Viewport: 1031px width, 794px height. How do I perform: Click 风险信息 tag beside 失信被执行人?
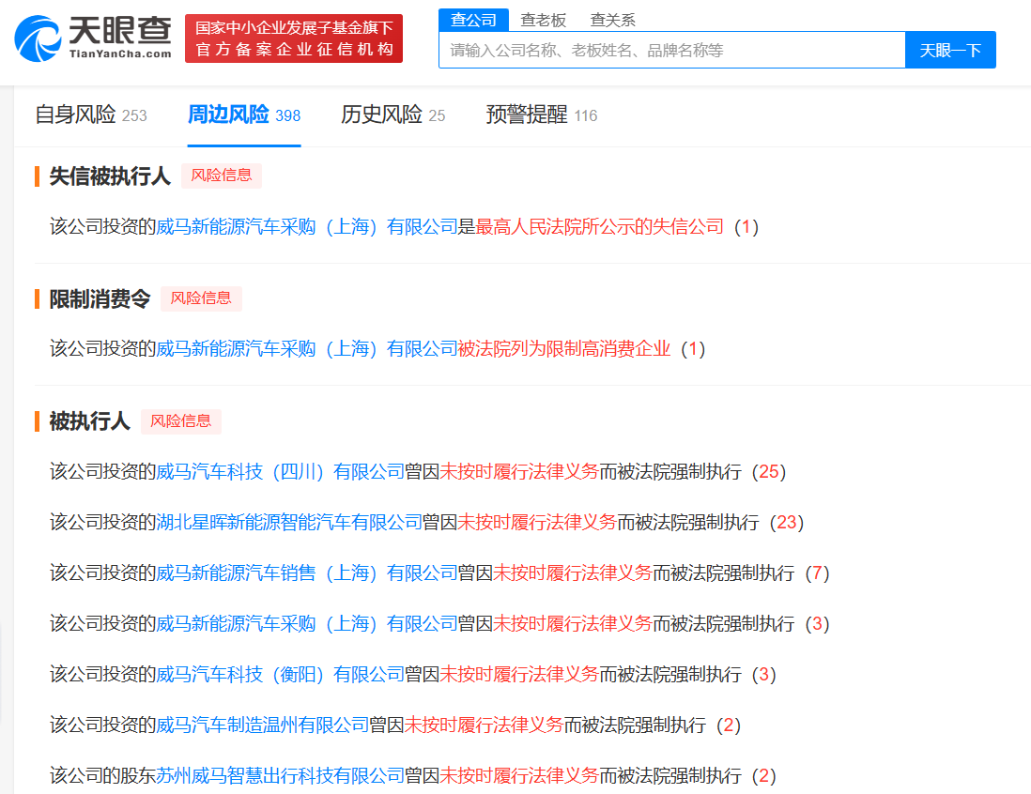222,176
